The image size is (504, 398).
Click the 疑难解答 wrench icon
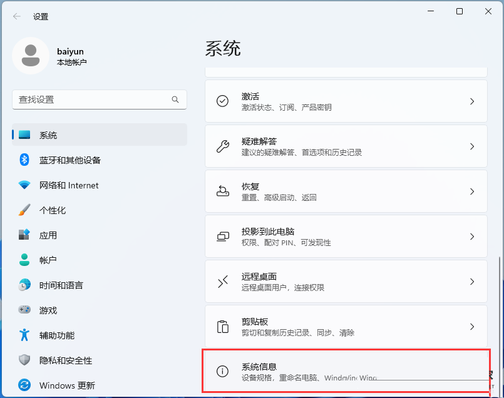tap(222, 146)
